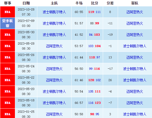152x118 pixels.
Task: Open away team link in 2023-01-25 row
Action: (x=135, y=114)
